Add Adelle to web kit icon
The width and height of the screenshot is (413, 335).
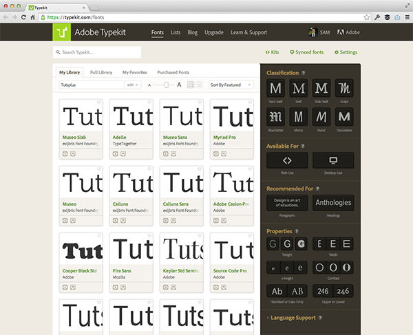[116, 153]
